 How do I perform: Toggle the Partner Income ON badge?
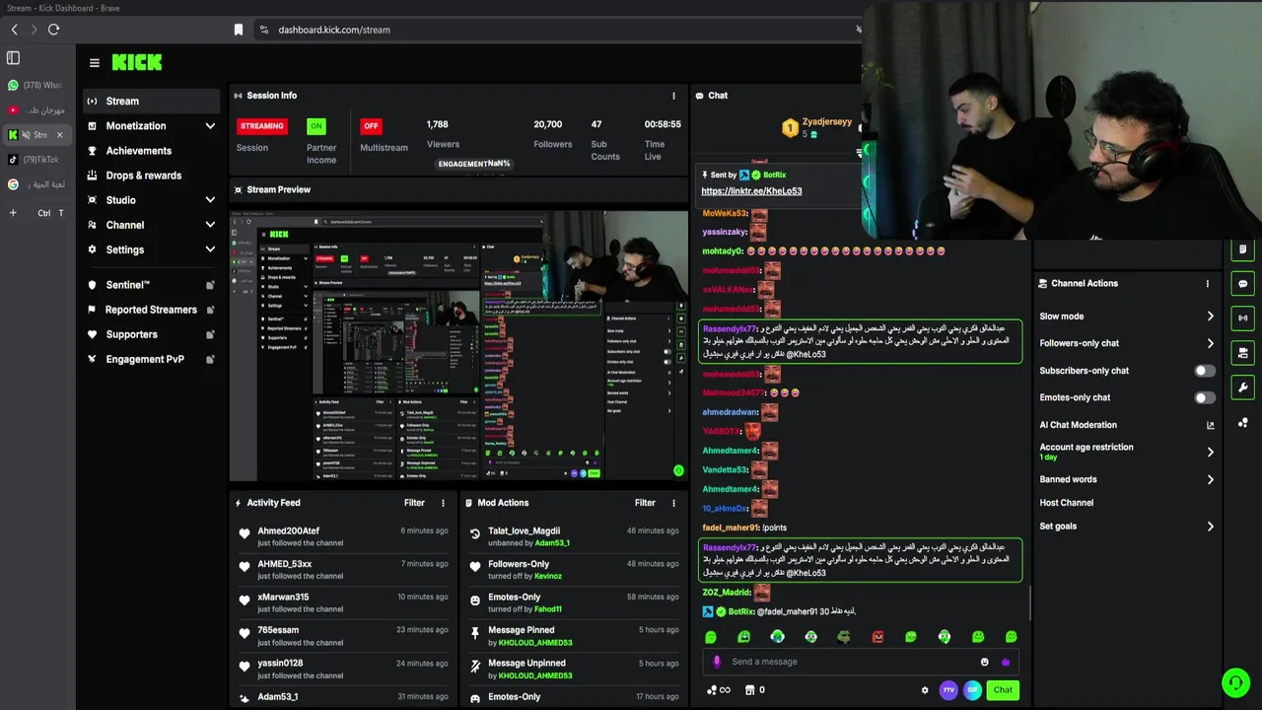pos(315,126)
